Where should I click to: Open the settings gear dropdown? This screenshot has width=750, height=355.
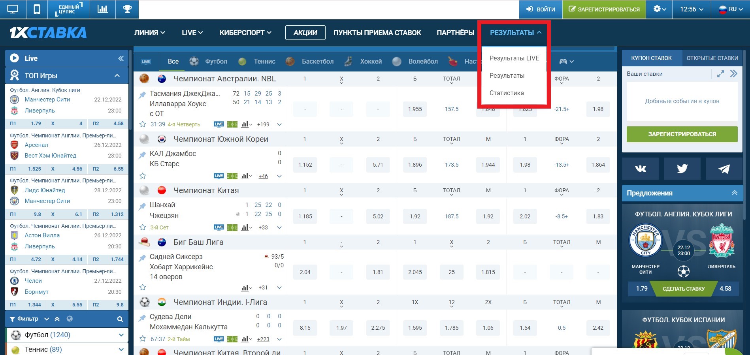660,9
